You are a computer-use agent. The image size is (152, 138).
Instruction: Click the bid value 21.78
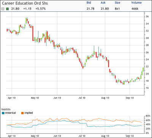(90, 9)
